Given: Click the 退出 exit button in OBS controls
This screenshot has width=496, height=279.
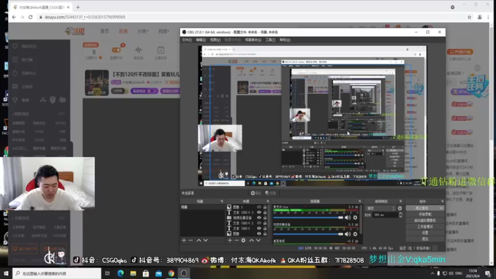Looking at the screenshot, I should (425, 239).
